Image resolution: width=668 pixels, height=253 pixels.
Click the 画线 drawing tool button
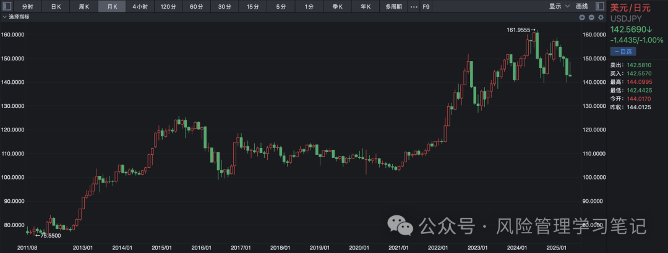pyautogui.click(x=581, y=6)
